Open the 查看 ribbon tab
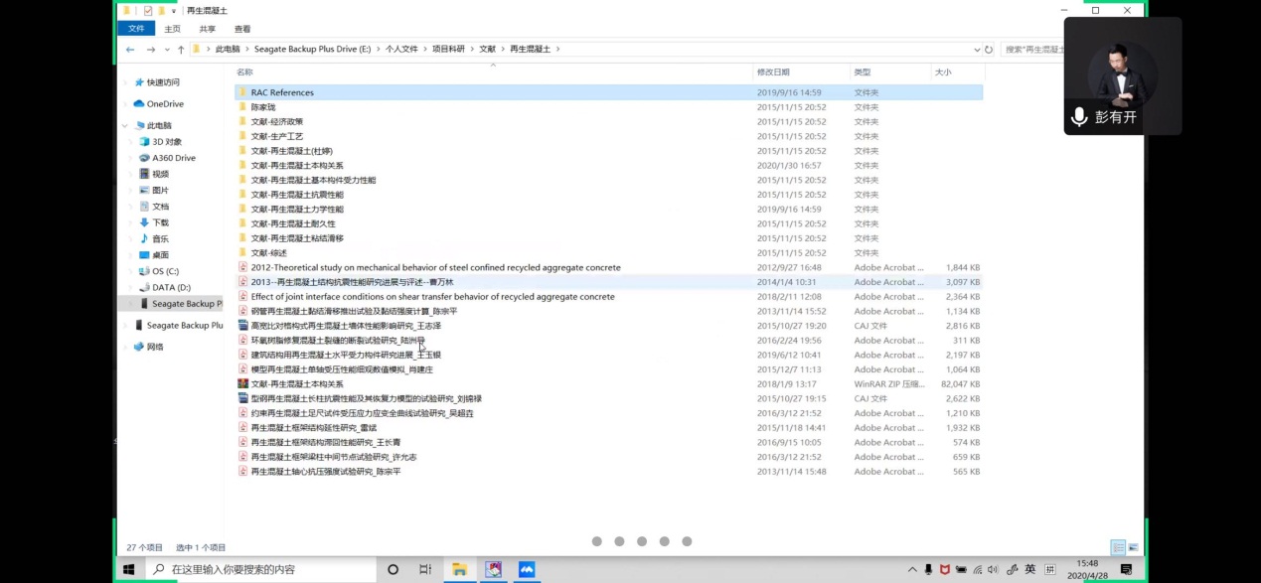Image resolution: width=1261 pixels, height=583 pixels. tap(242, 29)
